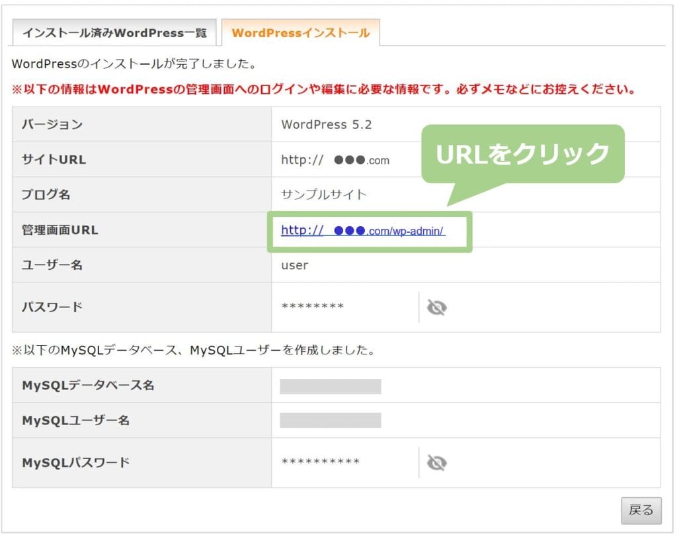Select the WordPressインストール tab
677x535 pixels.
[300, 32]
